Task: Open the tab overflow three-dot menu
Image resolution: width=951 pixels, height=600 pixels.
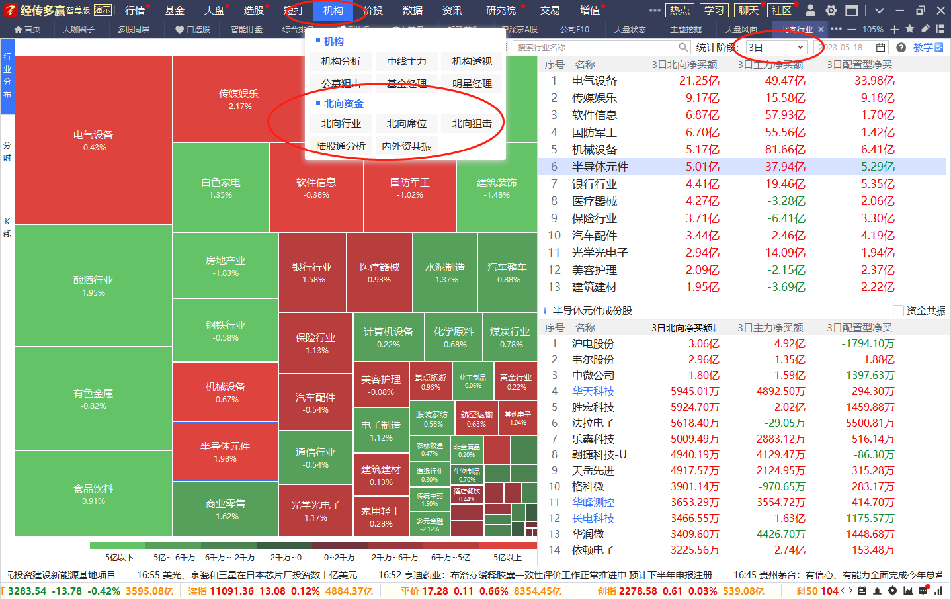Action: coord(836,29)
